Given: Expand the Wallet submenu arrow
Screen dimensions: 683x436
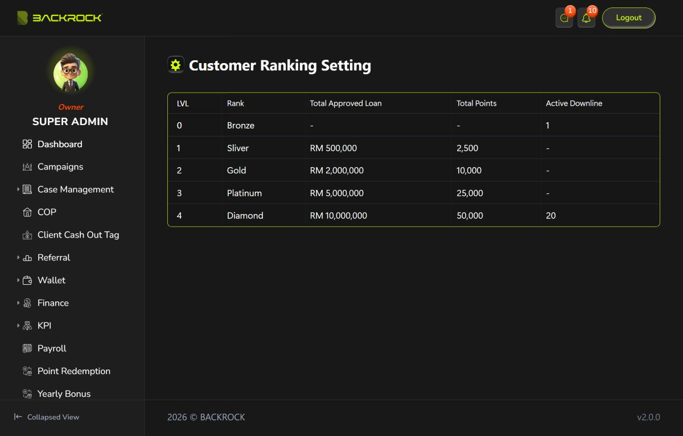Looking at the screenshot, I should click(x=18, y=280).
